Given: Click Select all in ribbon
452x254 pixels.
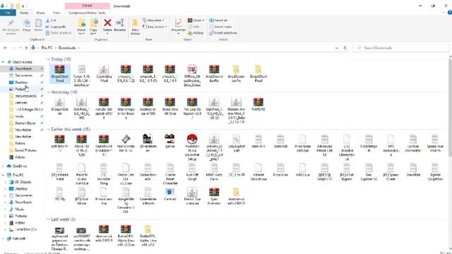Looking at the screenshot, I should tap(218, 20).
